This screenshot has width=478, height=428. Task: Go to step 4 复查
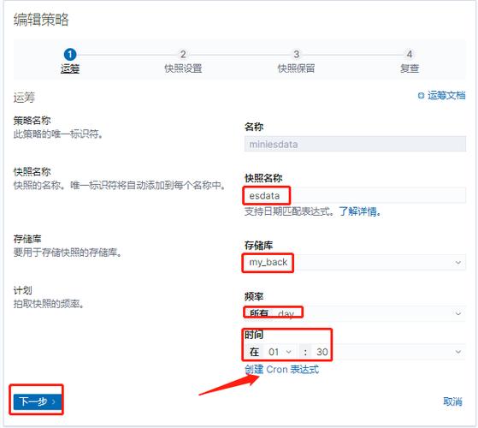tap(410, 62)
